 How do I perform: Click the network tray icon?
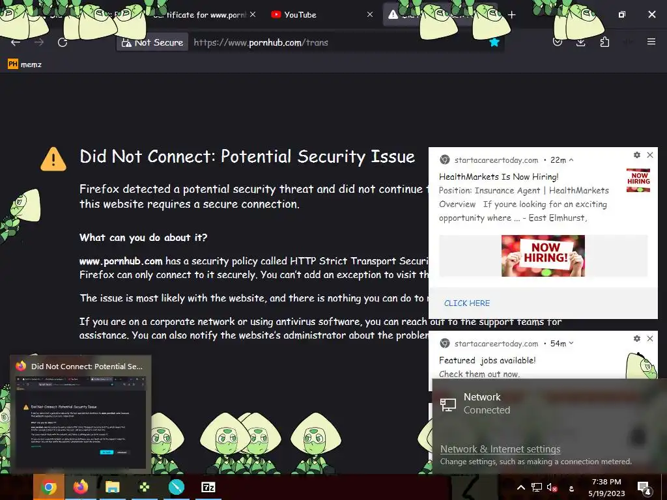click(x=537, y=488)
